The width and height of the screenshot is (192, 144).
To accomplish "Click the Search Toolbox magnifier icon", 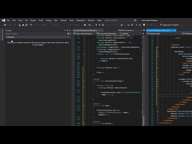I will tap(68, 34).
